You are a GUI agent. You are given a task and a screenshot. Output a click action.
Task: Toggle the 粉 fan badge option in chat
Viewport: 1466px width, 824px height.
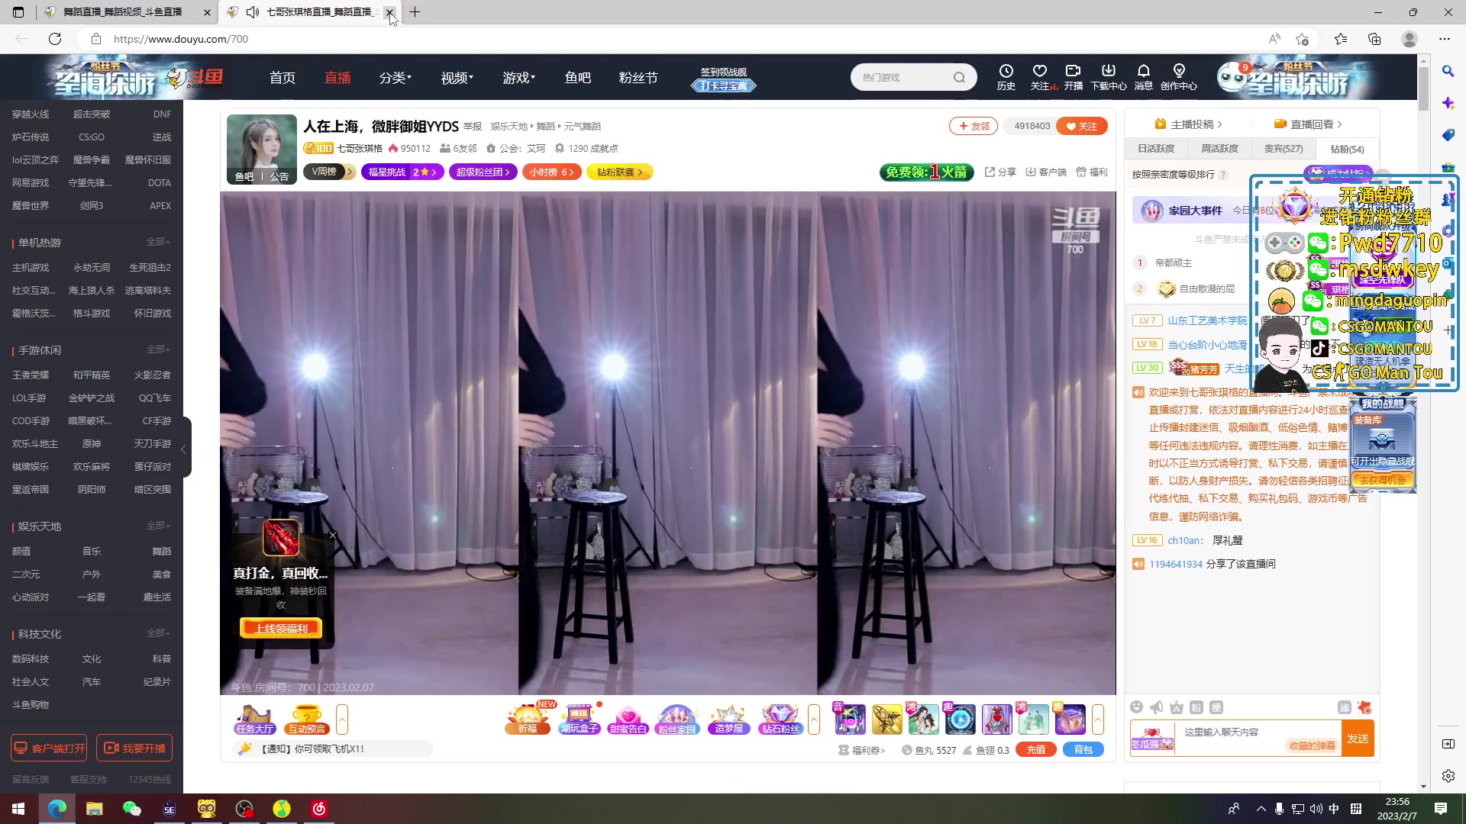tap(1196, 707)
